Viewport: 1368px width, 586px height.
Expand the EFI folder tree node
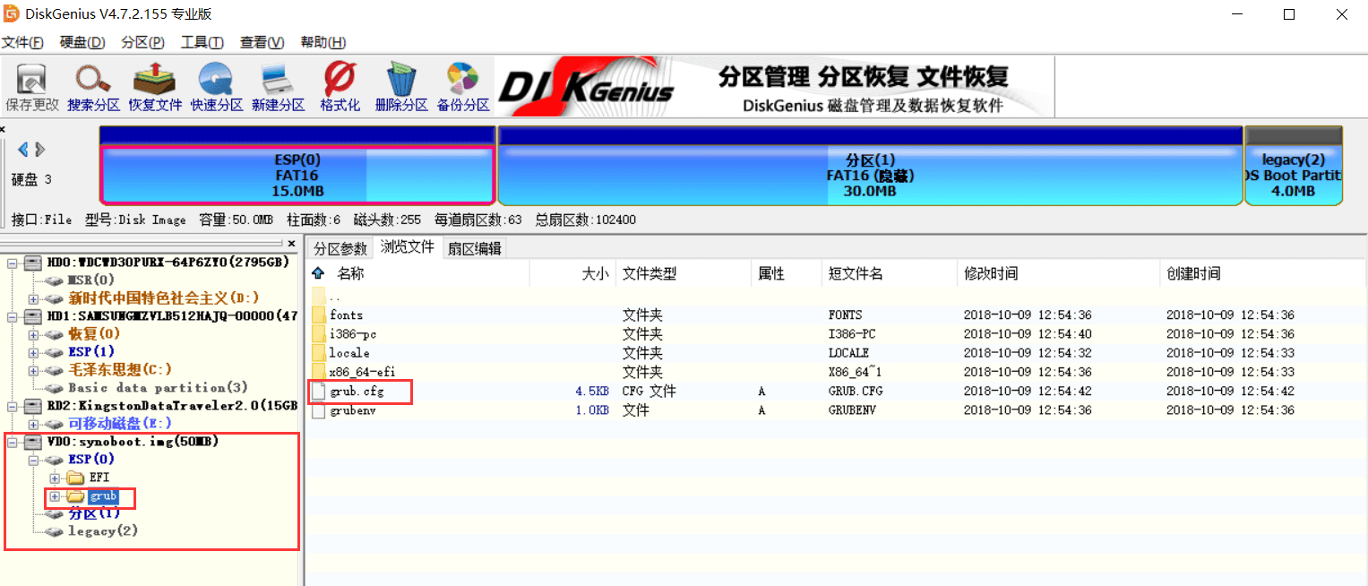(55, 478)
